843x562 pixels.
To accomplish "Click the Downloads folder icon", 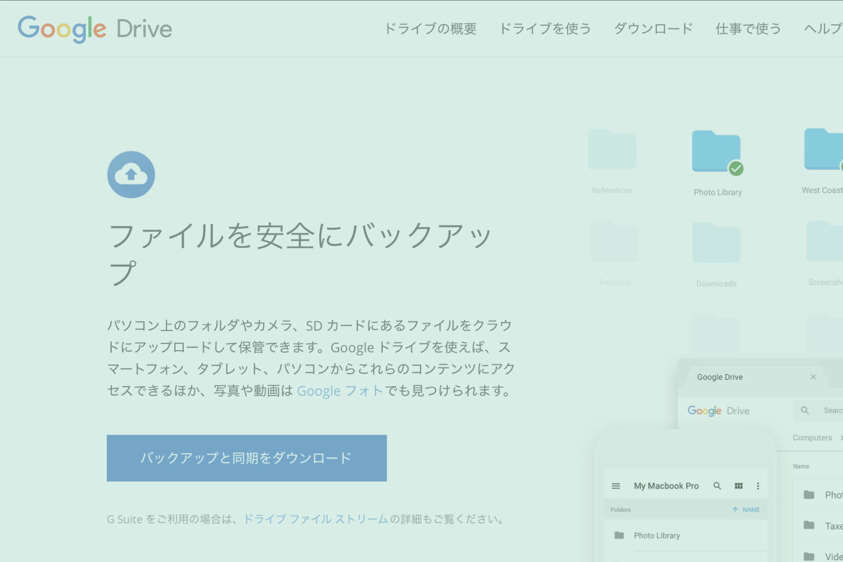I will (716, 242).
